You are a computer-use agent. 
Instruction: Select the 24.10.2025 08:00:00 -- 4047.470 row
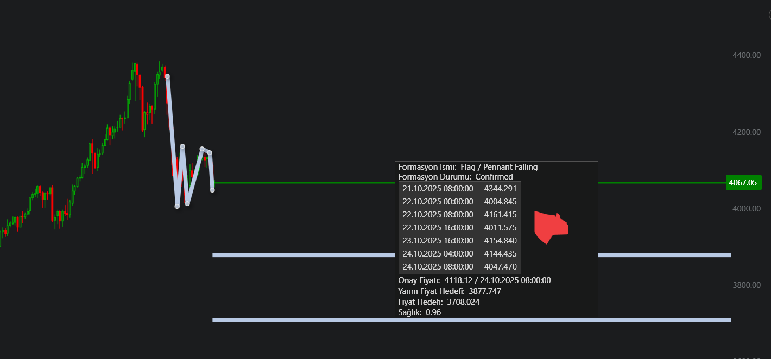click(460, 267)
